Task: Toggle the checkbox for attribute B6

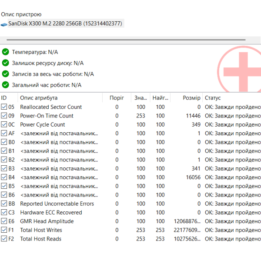Action: [4, 195]
